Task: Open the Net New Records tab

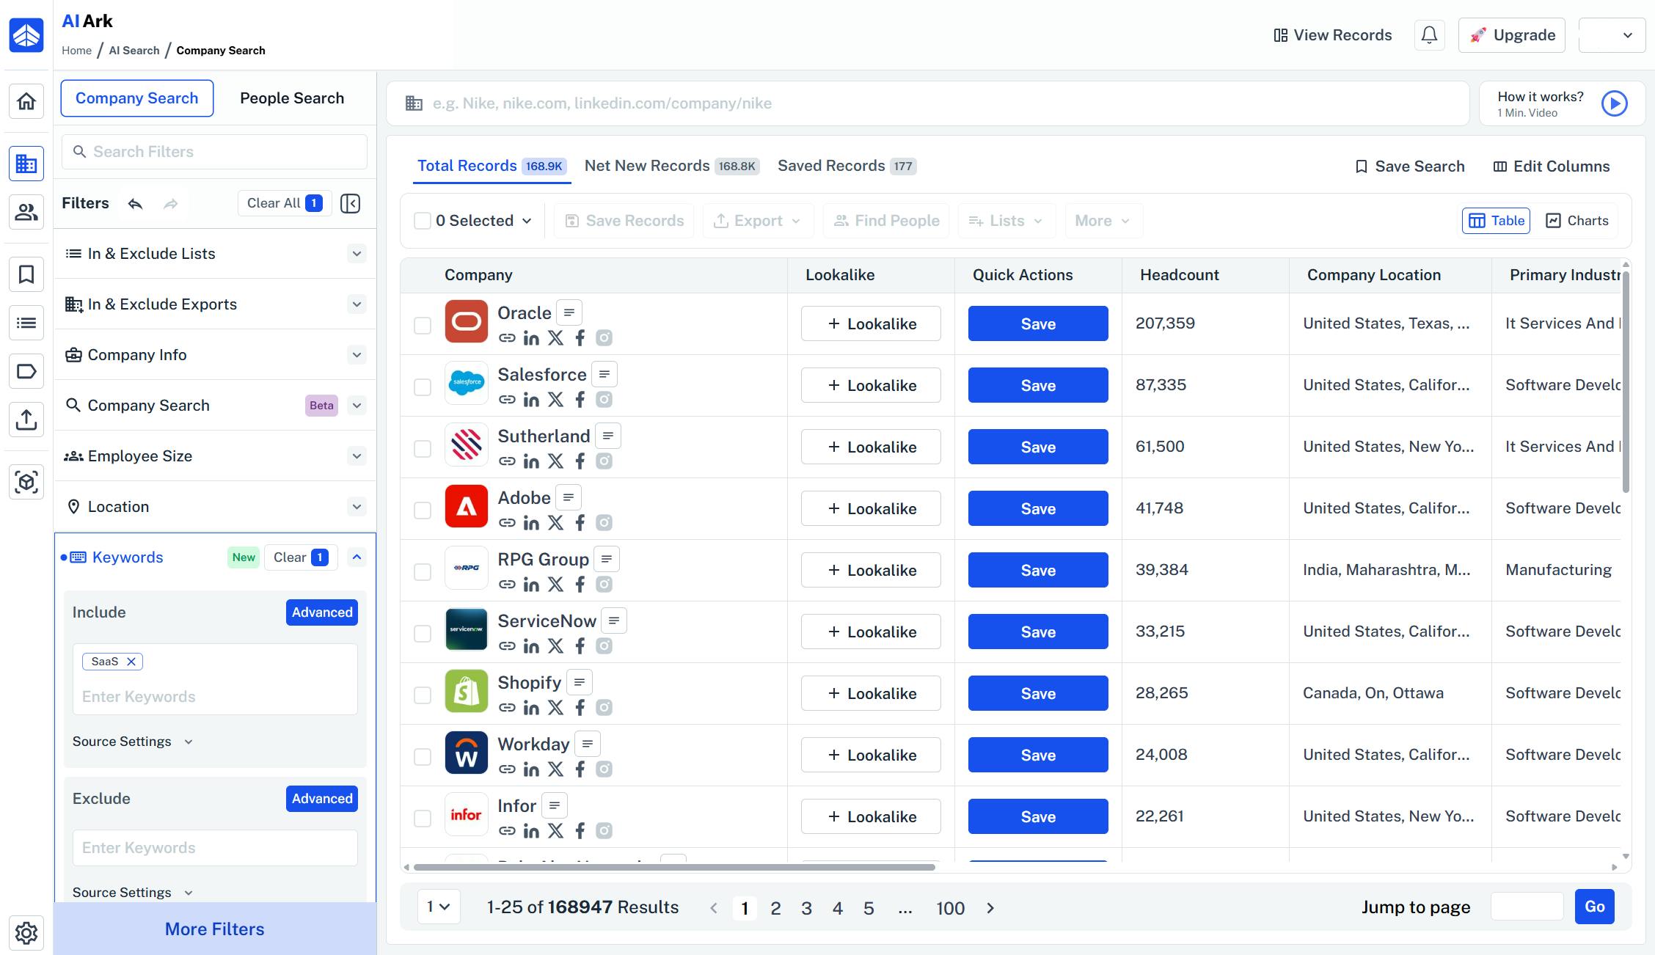Action: coord(672,166)
